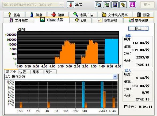Open the 随机存取 random access tab
The image size is (157, 116).
click(x=108, y=20)
